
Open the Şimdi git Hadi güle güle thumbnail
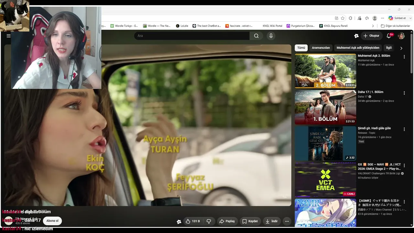325,143
